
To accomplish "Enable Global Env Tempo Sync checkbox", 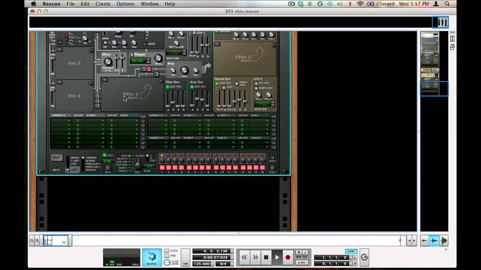I will [x=236, y=83].
